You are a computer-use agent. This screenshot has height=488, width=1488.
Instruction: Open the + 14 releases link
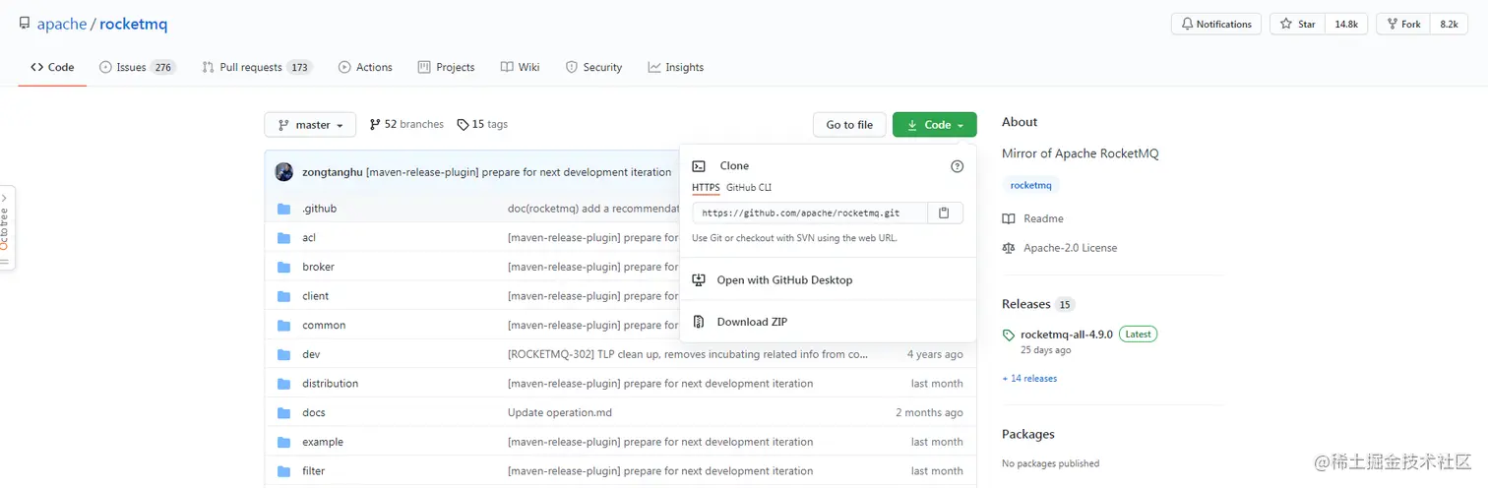click(x=1029, y=379)
